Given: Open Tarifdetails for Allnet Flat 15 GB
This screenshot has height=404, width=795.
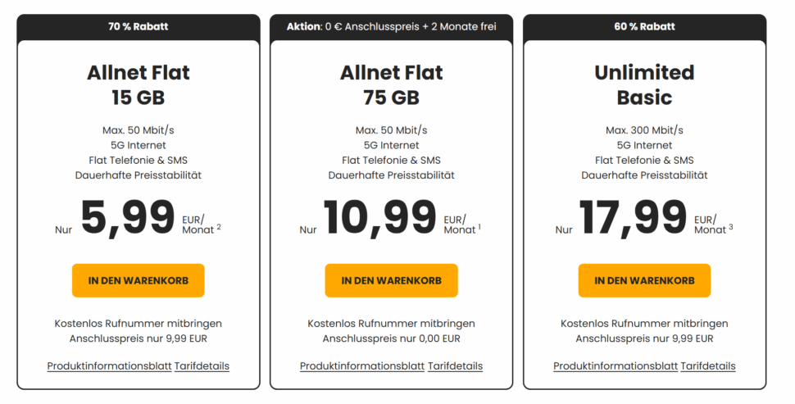Looking at the screenshot, I should tap(202, 365).
